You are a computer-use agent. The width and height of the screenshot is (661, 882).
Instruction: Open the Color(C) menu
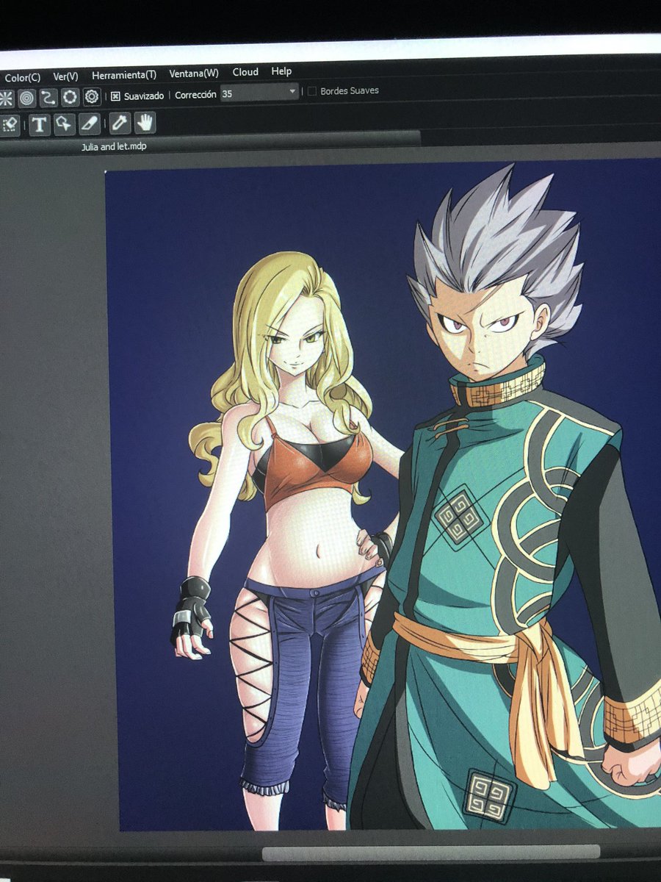pyautogui.click(x=22, y=77)
